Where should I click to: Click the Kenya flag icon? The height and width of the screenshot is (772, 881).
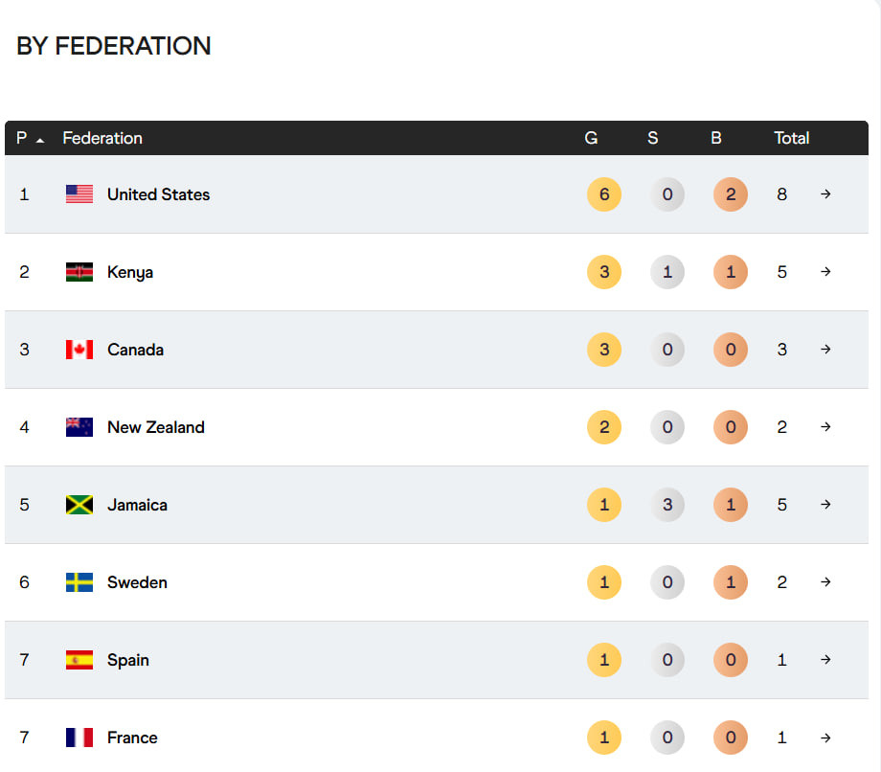point(79,272)
